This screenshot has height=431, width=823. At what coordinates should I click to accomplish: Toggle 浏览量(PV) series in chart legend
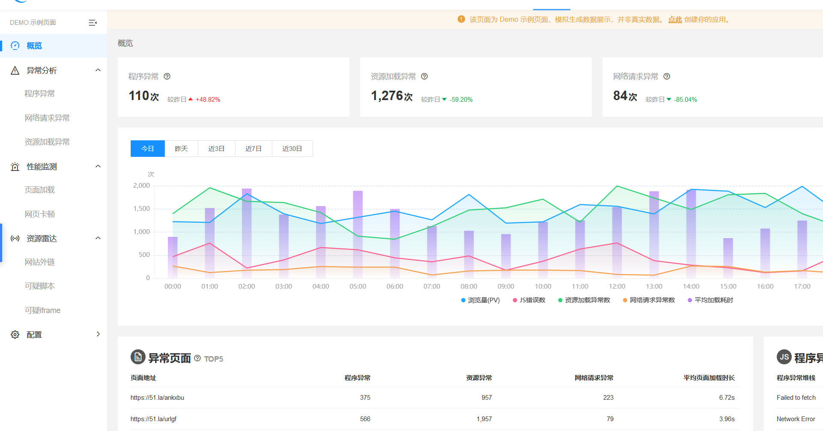(x=480, y=300)
